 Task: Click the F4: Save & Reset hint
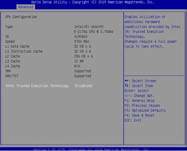(139, 115)
